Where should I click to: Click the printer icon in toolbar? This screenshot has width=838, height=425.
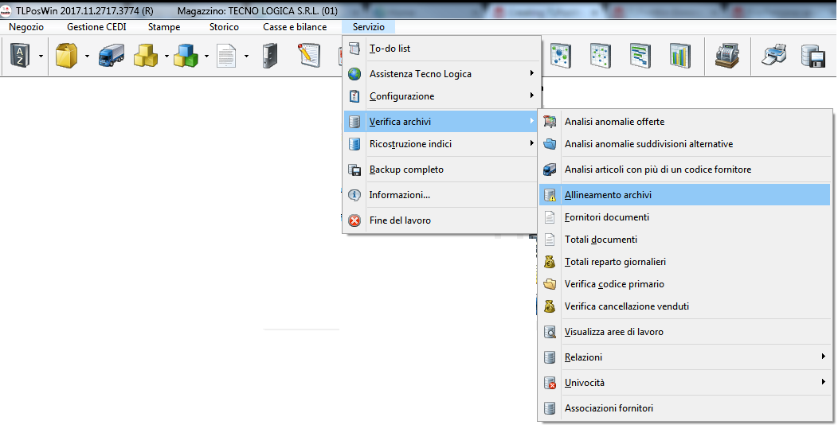coord(774,56)
